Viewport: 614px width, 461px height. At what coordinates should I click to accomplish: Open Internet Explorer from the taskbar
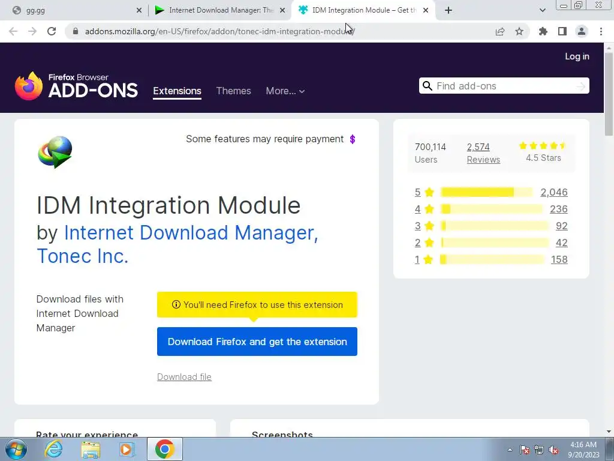[x=53, y=449]
